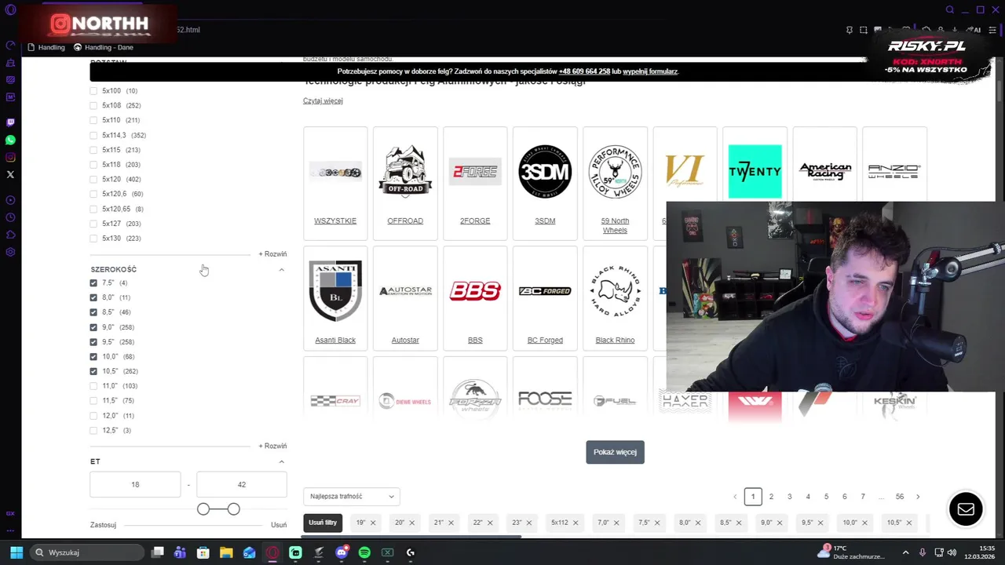The width and height of the screenshot is (1005, 565).
Task: Collapse the SZEROKOŚĆ filter section chevron
Action: 282,269
